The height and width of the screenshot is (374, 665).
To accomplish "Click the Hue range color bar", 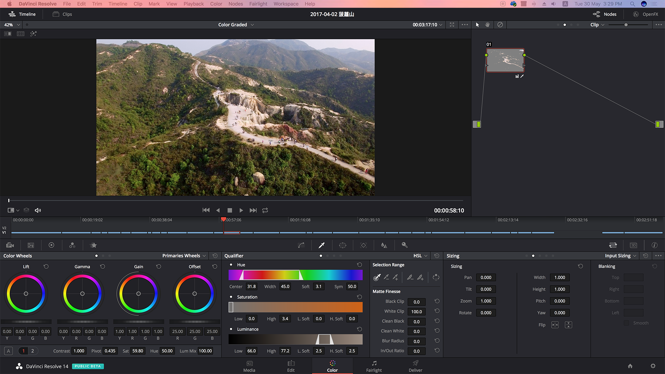I will click(x=295, y=275).
